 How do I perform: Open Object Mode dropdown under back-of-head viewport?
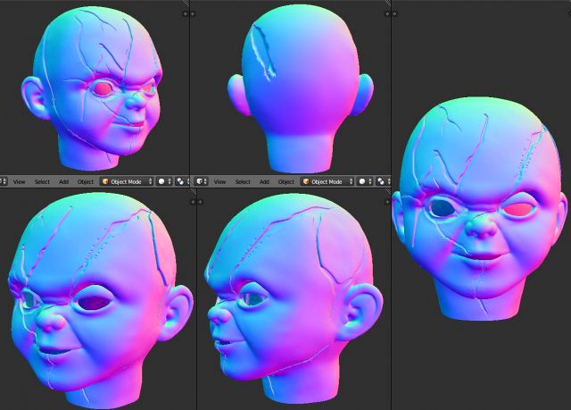[327, 181]
